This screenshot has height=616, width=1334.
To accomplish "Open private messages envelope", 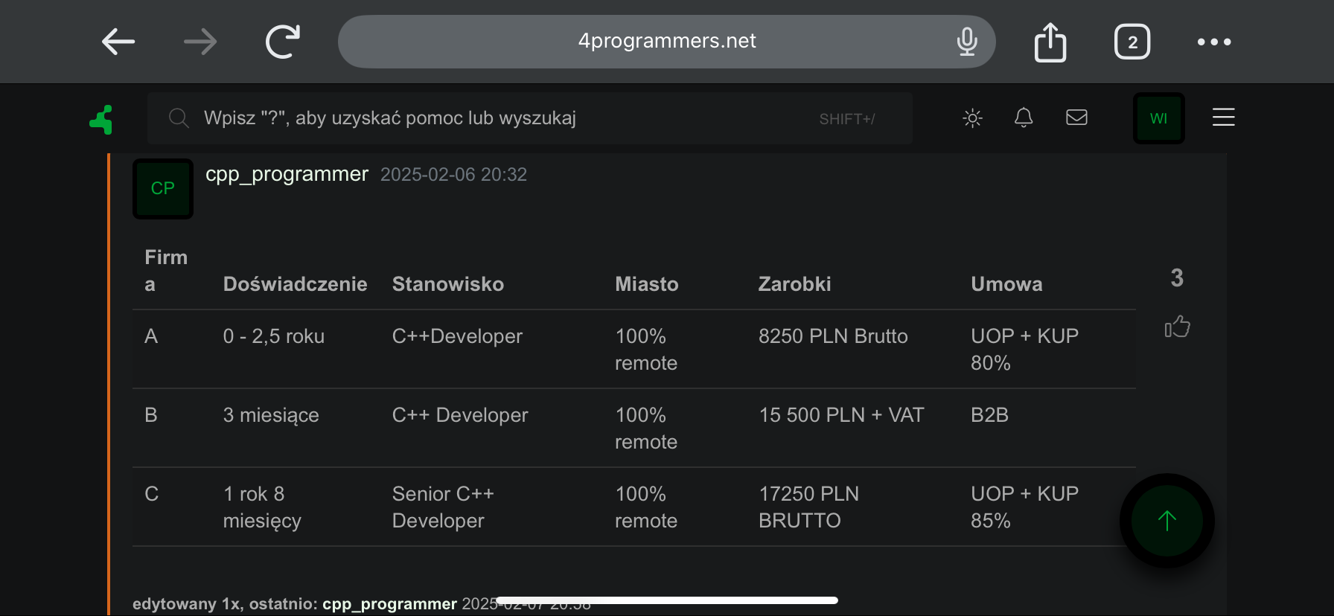I will click(x=1076, y=118).
